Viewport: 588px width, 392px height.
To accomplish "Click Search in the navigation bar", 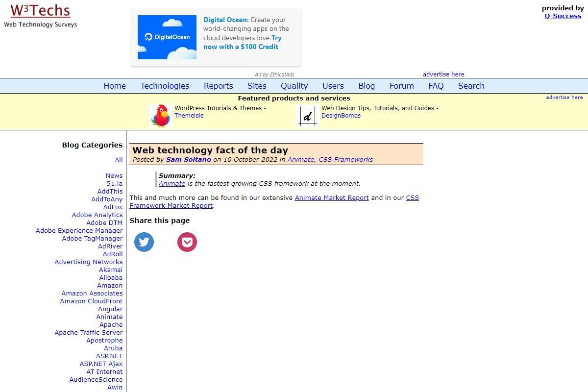I will [471, 86].
